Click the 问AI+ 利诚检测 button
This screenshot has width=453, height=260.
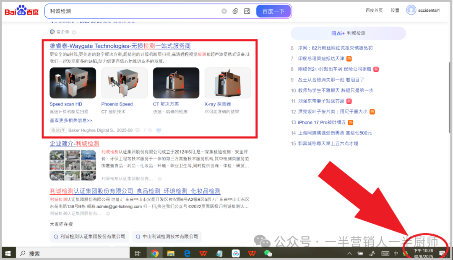[348, 33]
